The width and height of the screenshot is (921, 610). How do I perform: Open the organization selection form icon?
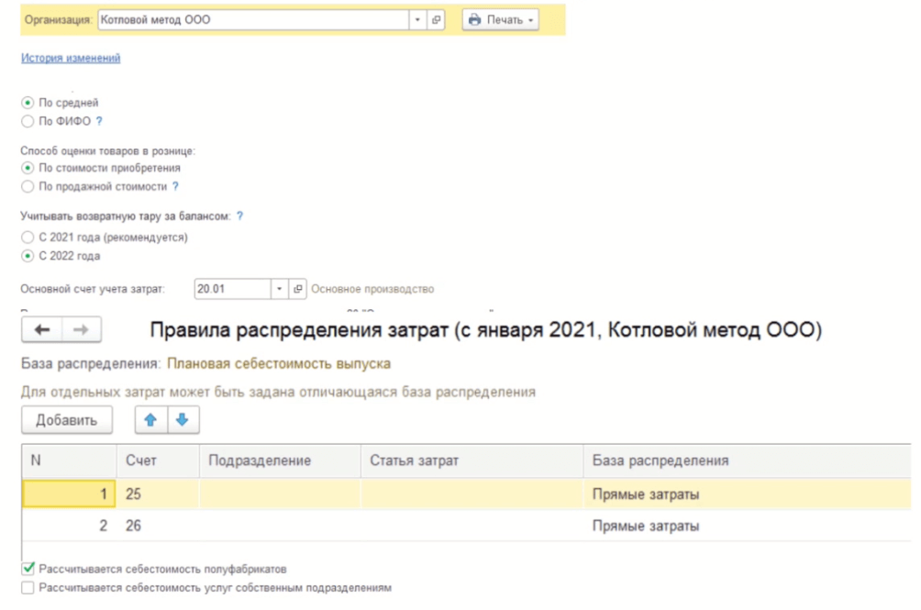coord(437,19)
